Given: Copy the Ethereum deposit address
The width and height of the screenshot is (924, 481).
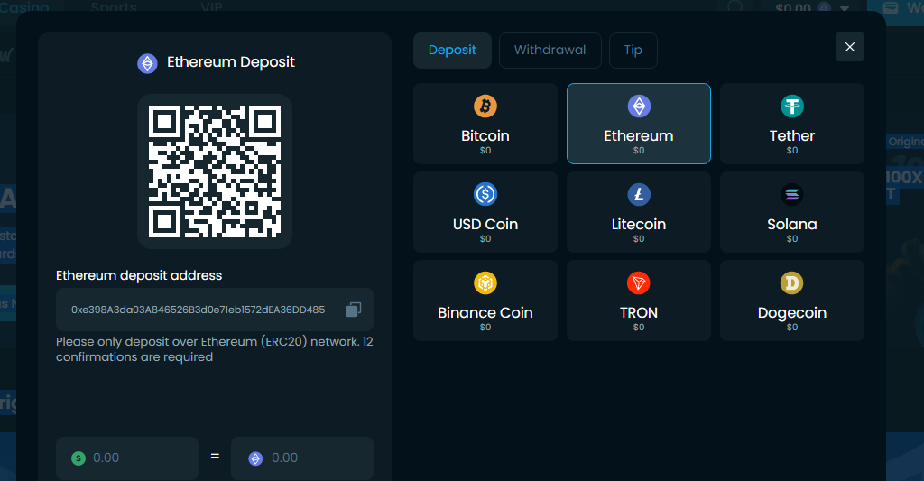Looking at the screenshot, I should 354,310.
